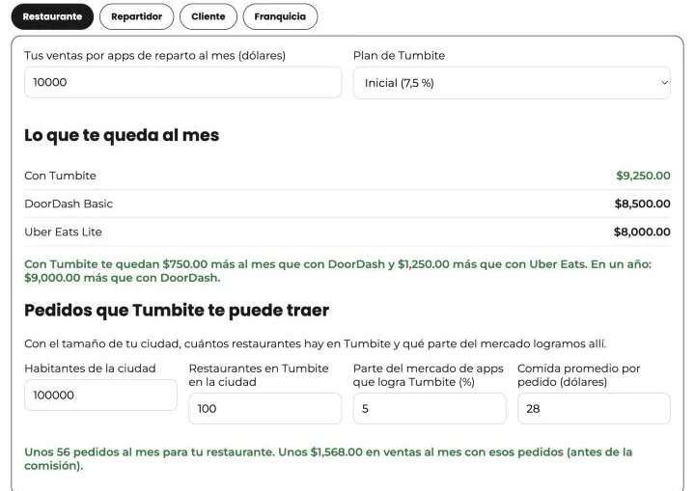Click the 'Uber Eats Lite' row label
The width and height of the screenshot is (695, 491).
[x=63, y=232]
